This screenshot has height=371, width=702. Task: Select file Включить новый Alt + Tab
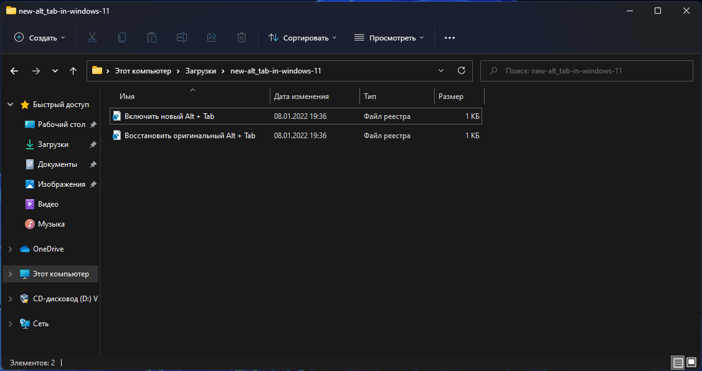click(295, 116)
